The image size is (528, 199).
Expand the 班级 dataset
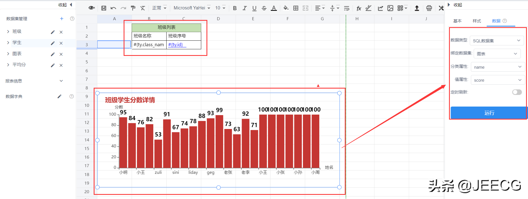click(8, 32)
